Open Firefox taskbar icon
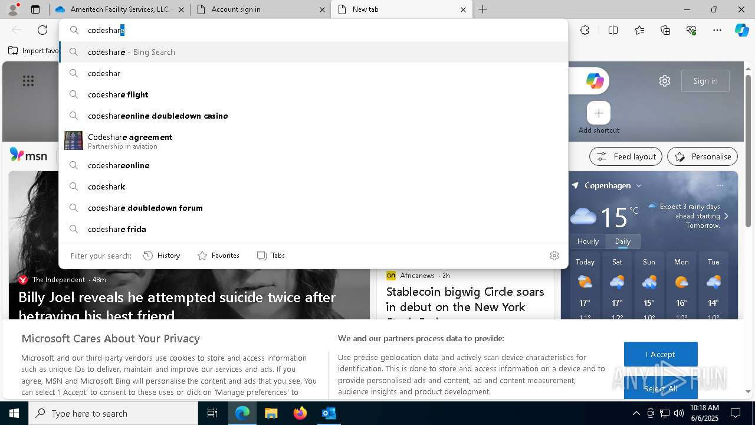The height and width of the screenshot is (425, 755). click(x=300, y=413)
